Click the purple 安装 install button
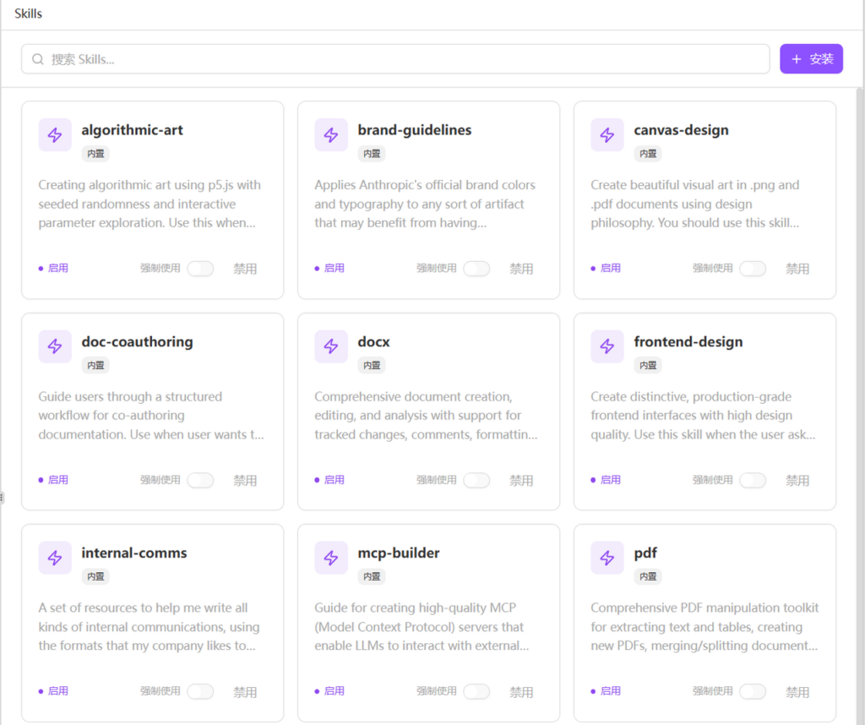This screenshot has width=865, height=725. coord(811,59)
